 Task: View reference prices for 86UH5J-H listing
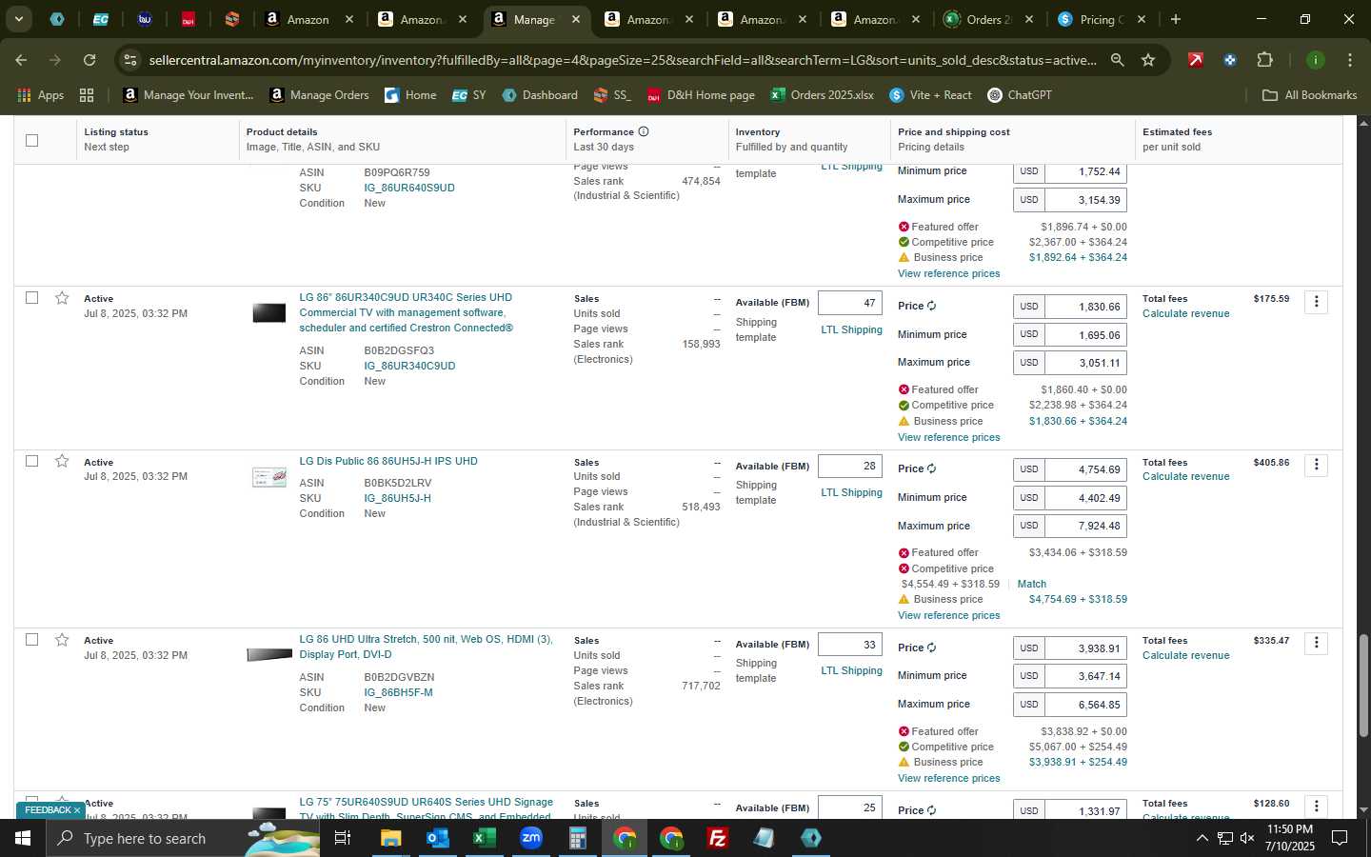coord(948,615)
